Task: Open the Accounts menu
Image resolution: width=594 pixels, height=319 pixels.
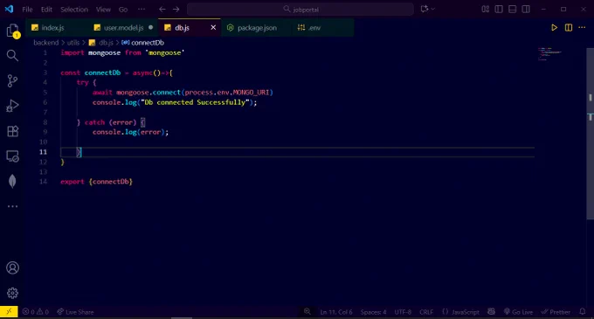Action: pyautogui.click(x=12, y=267)
